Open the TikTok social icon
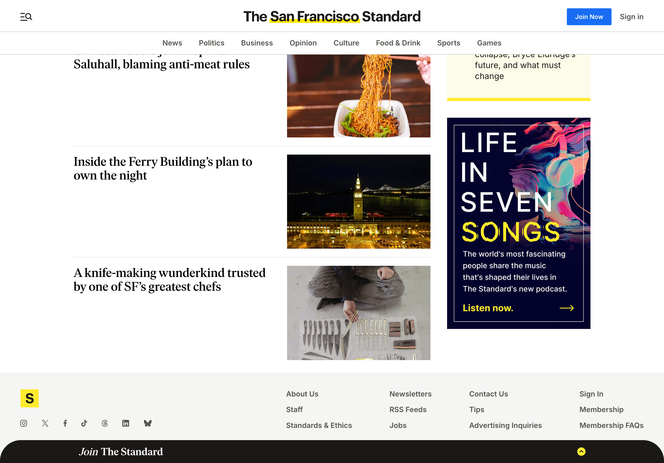Viewport: 664px width, 463px height. click(84, 424)
